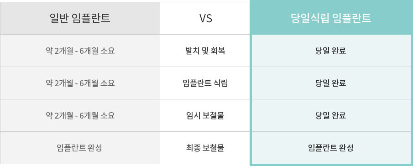The width and height of the screenshot is (413, 166).
Task: Select the 발치 및 회복 row label
Action: (205, 51)
